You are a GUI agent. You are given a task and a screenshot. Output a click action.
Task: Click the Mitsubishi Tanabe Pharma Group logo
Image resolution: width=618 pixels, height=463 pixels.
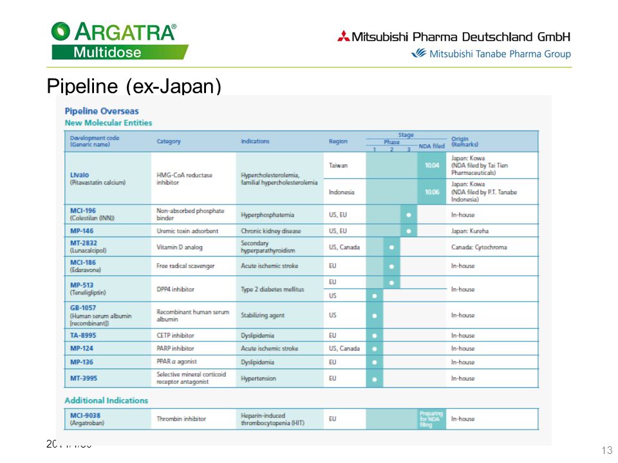point(491,53)
